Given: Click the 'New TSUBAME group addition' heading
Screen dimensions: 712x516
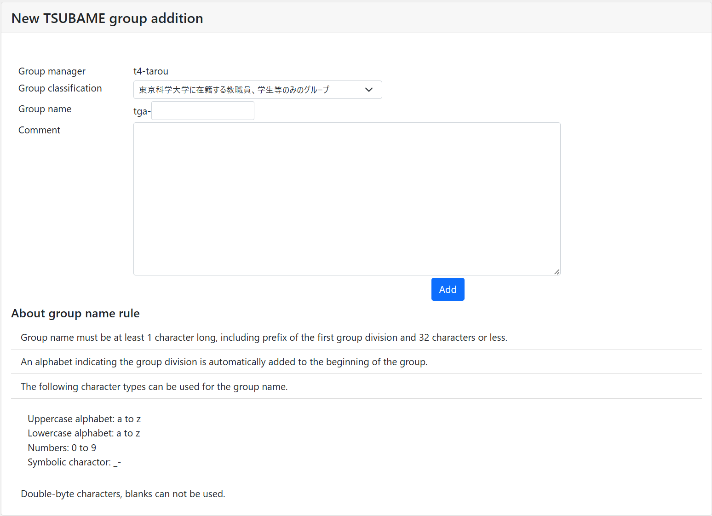Looking at the screenshot, I should point(107,18).
